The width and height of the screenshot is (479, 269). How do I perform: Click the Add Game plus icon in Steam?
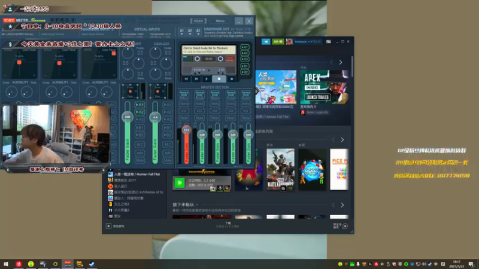point(108,226)
